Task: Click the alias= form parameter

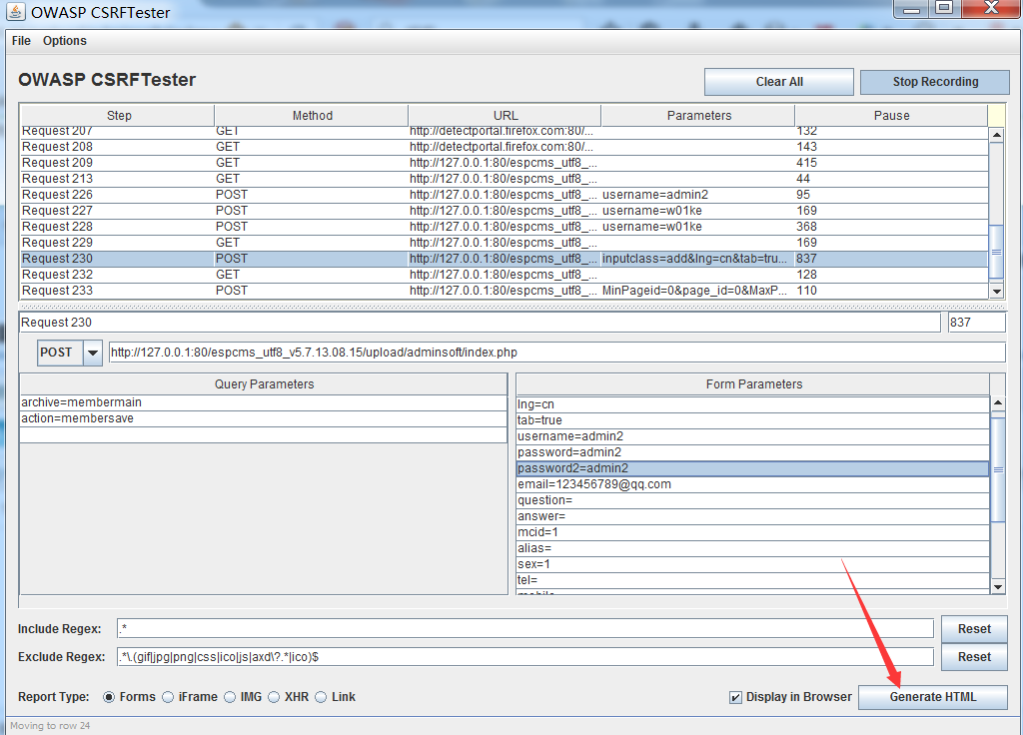Action: (x=753, y=548)
